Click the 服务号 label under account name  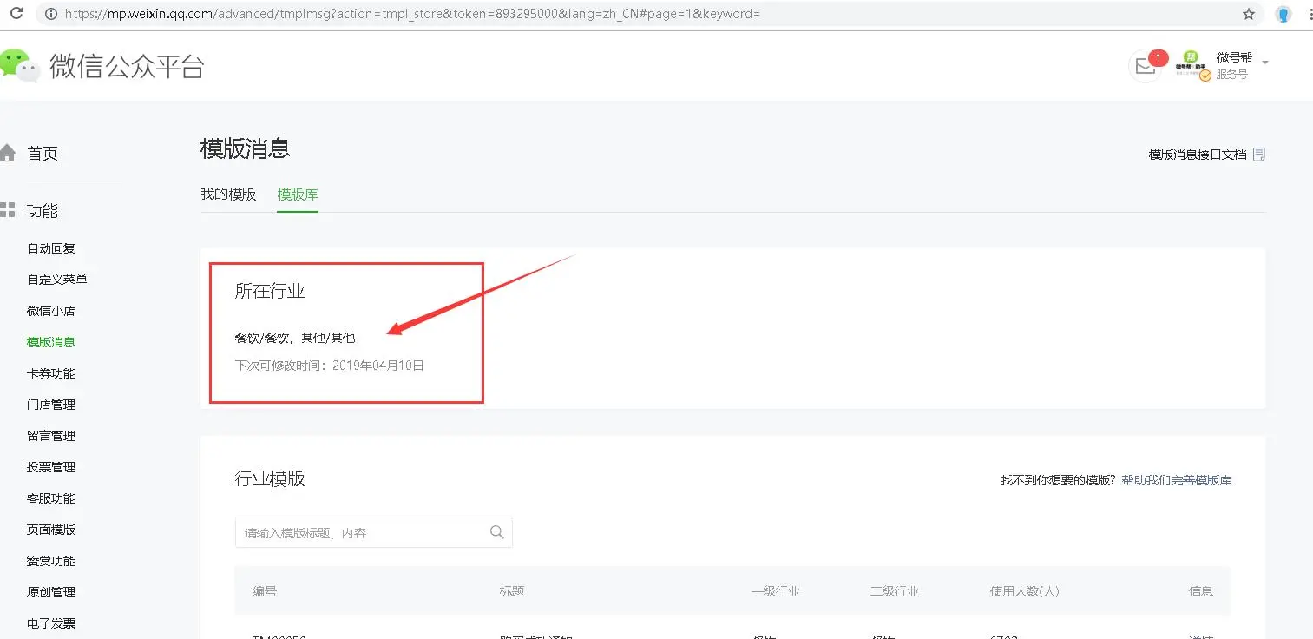(1231, 75)
